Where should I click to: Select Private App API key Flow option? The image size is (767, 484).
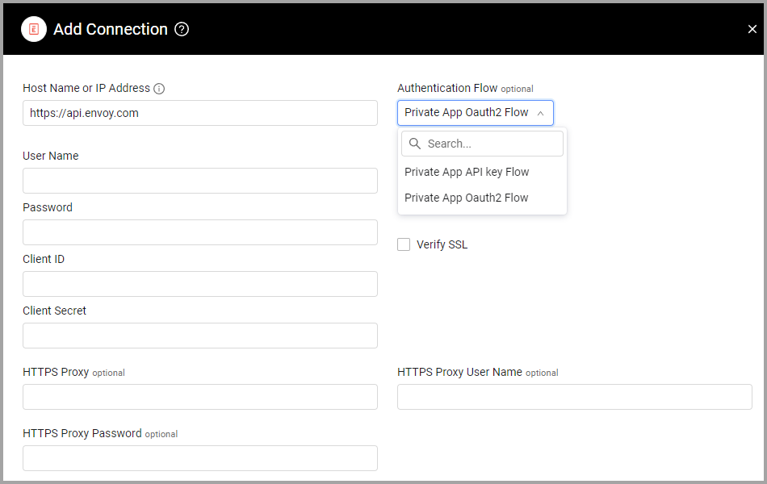(467, 172)
